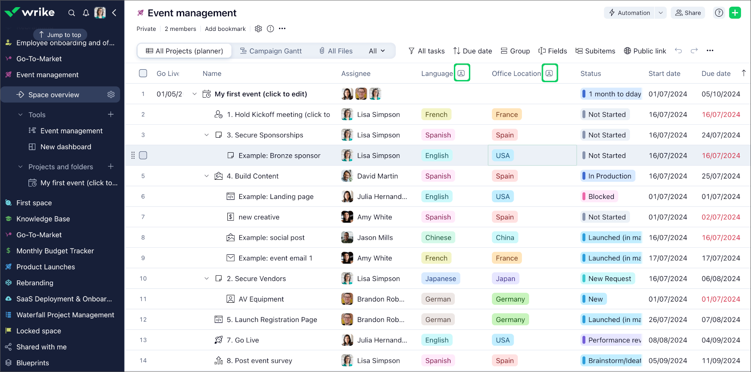Add item to Projects and folders
Screen dimensions: 751x372
tap(111, 166)
